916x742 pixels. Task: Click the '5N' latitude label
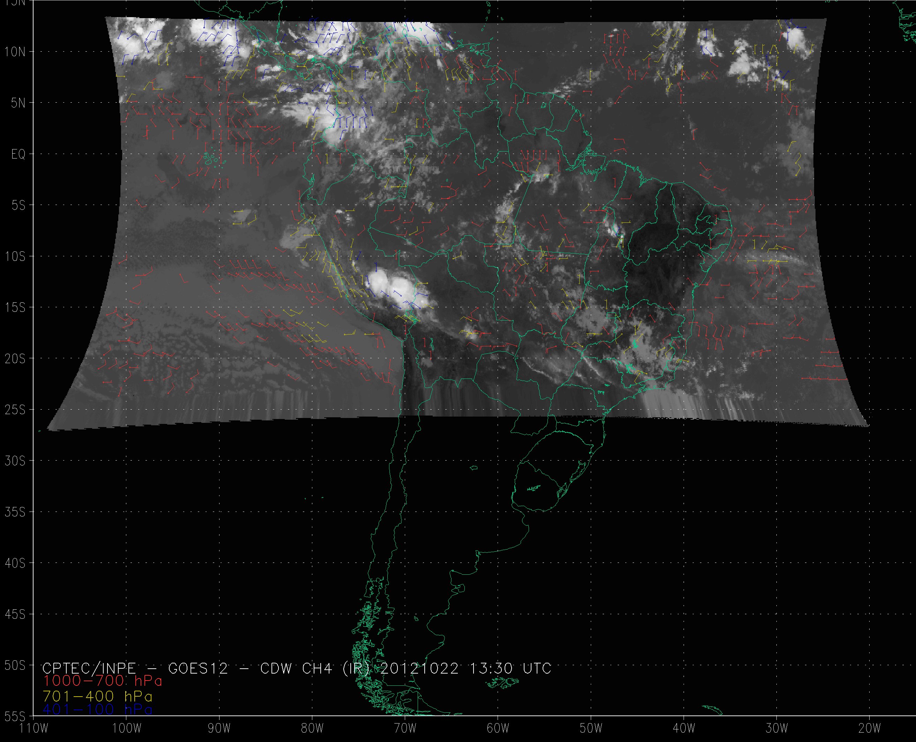pos(18,103)
